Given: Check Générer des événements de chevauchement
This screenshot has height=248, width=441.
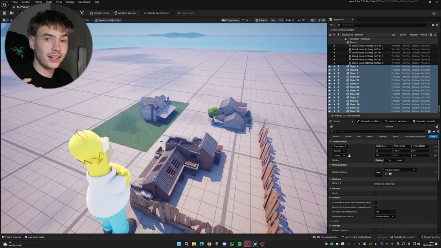Looking at the screenshot, I should pos(376,207).
